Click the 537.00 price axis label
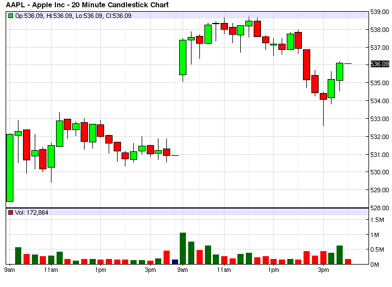 pyautogui.click(x=380, y=48)
